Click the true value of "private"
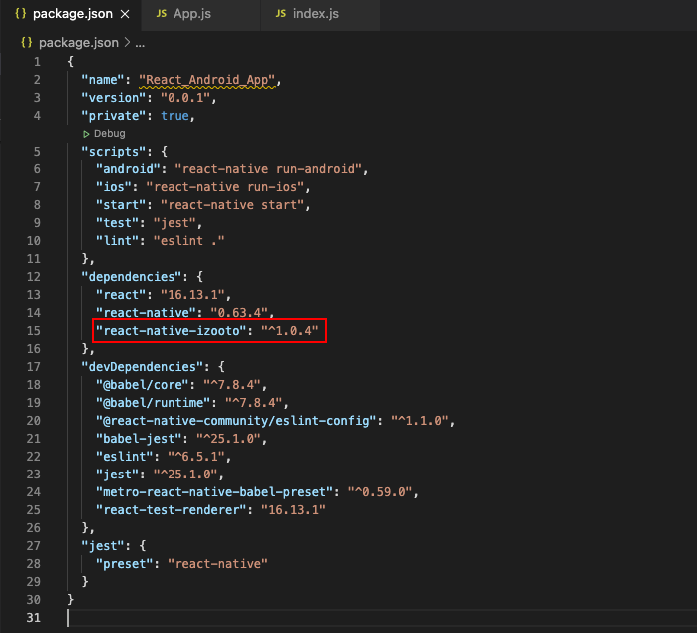697x633 pixels. (175, 116)
